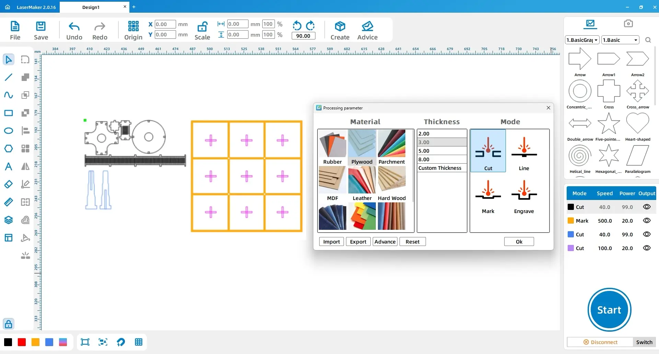Open the 1.Basic category dropdown
659x354 pixels.
[621, 40]
